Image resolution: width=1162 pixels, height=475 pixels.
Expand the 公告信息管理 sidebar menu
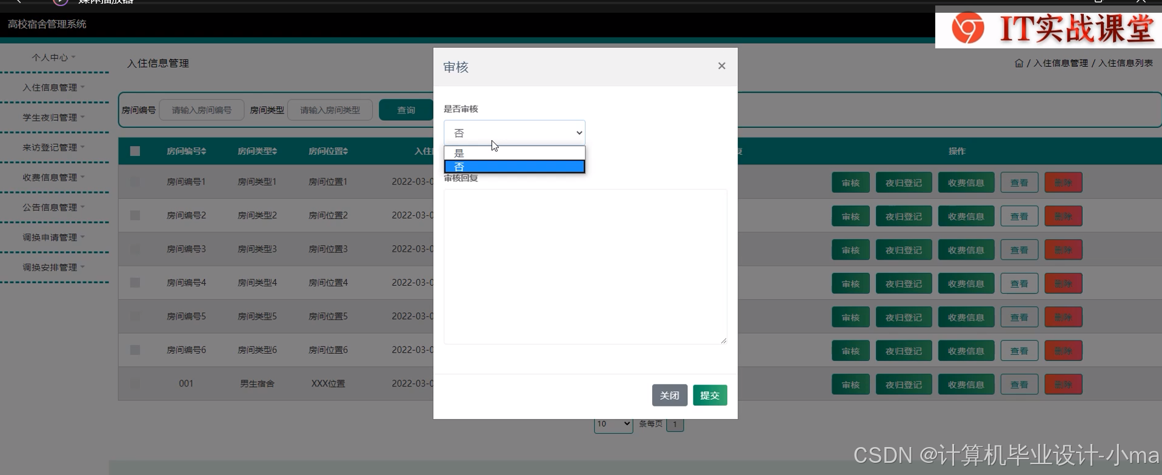[x=53, y=207]
